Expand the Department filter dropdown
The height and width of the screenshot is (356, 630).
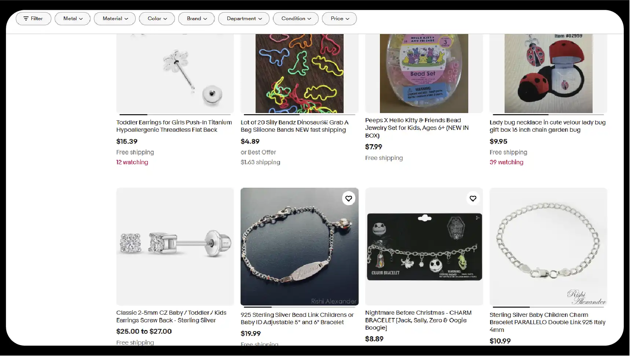(x=244, y=19)
